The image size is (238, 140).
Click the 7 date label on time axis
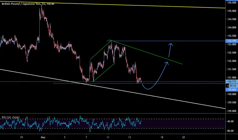coord(86,137)
